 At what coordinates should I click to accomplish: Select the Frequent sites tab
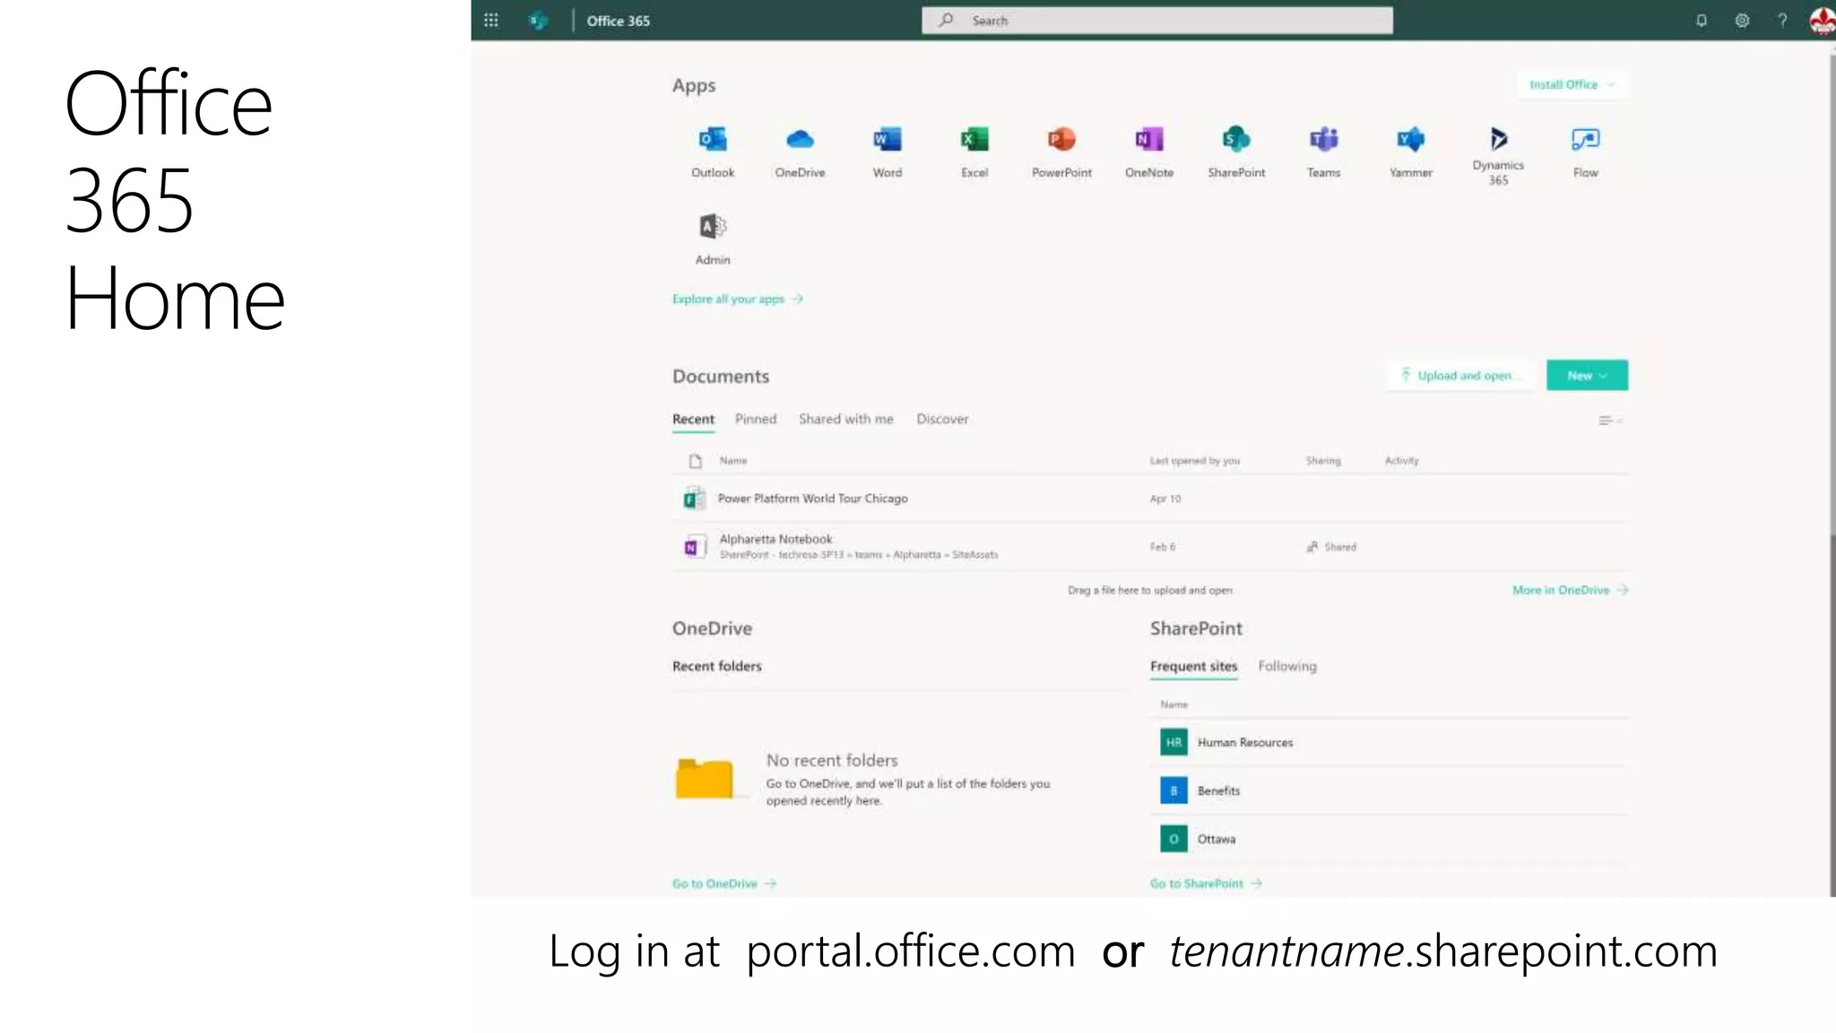click(1193, 666)
